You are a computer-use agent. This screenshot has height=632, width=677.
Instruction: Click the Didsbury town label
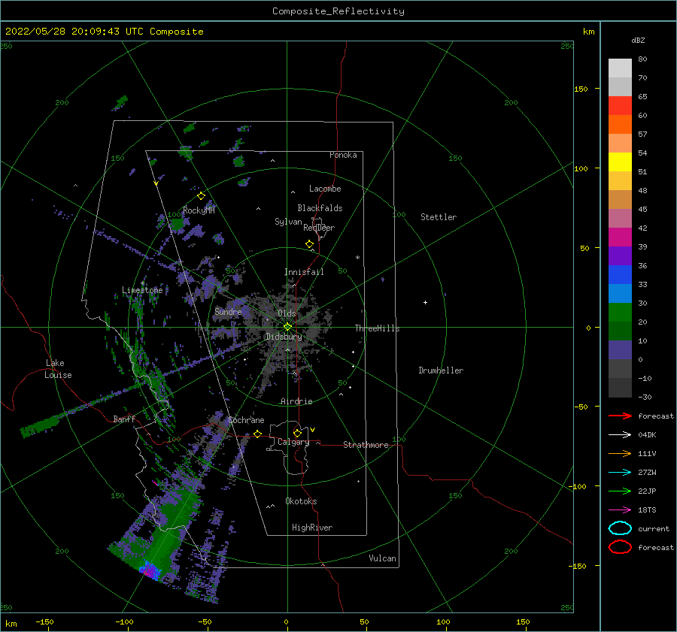click(x=284, y=337)
